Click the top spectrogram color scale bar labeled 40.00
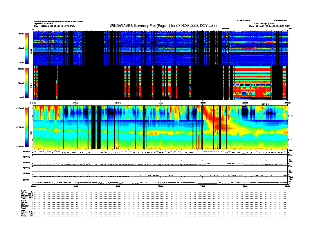Screen dimensions: 310x239 pyautogui.click(x=27, y=48)
